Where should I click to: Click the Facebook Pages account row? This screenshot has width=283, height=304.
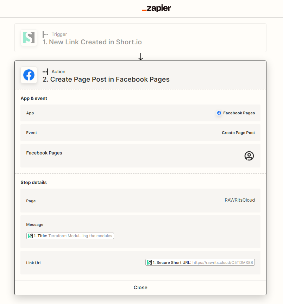140,156
